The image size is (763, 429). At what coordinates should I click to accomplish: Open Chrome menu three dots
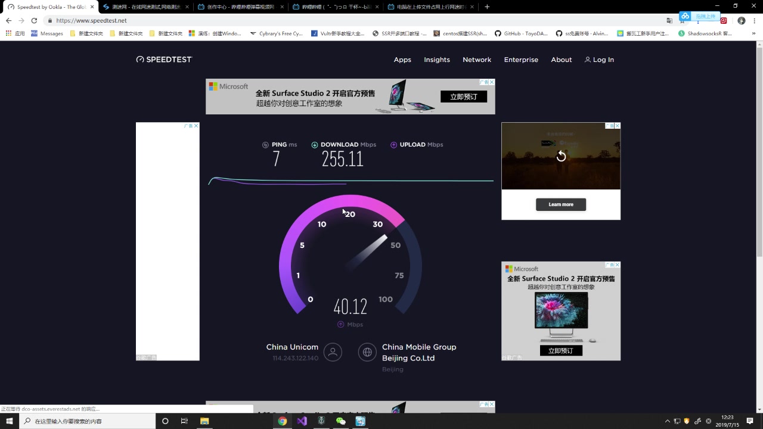coord(755,20)
